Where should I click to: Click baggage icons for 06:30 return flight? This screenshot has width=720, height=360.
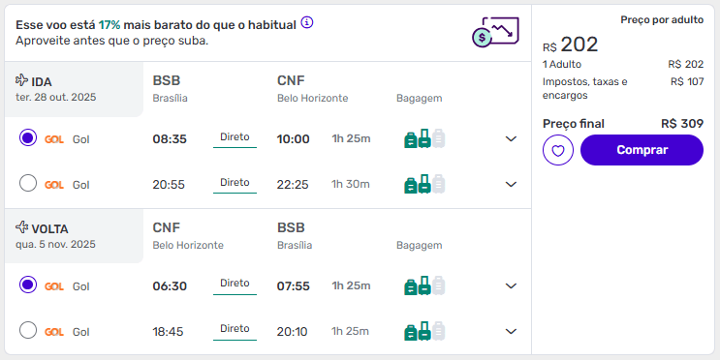pyautogui.click(x=424, y=285)
